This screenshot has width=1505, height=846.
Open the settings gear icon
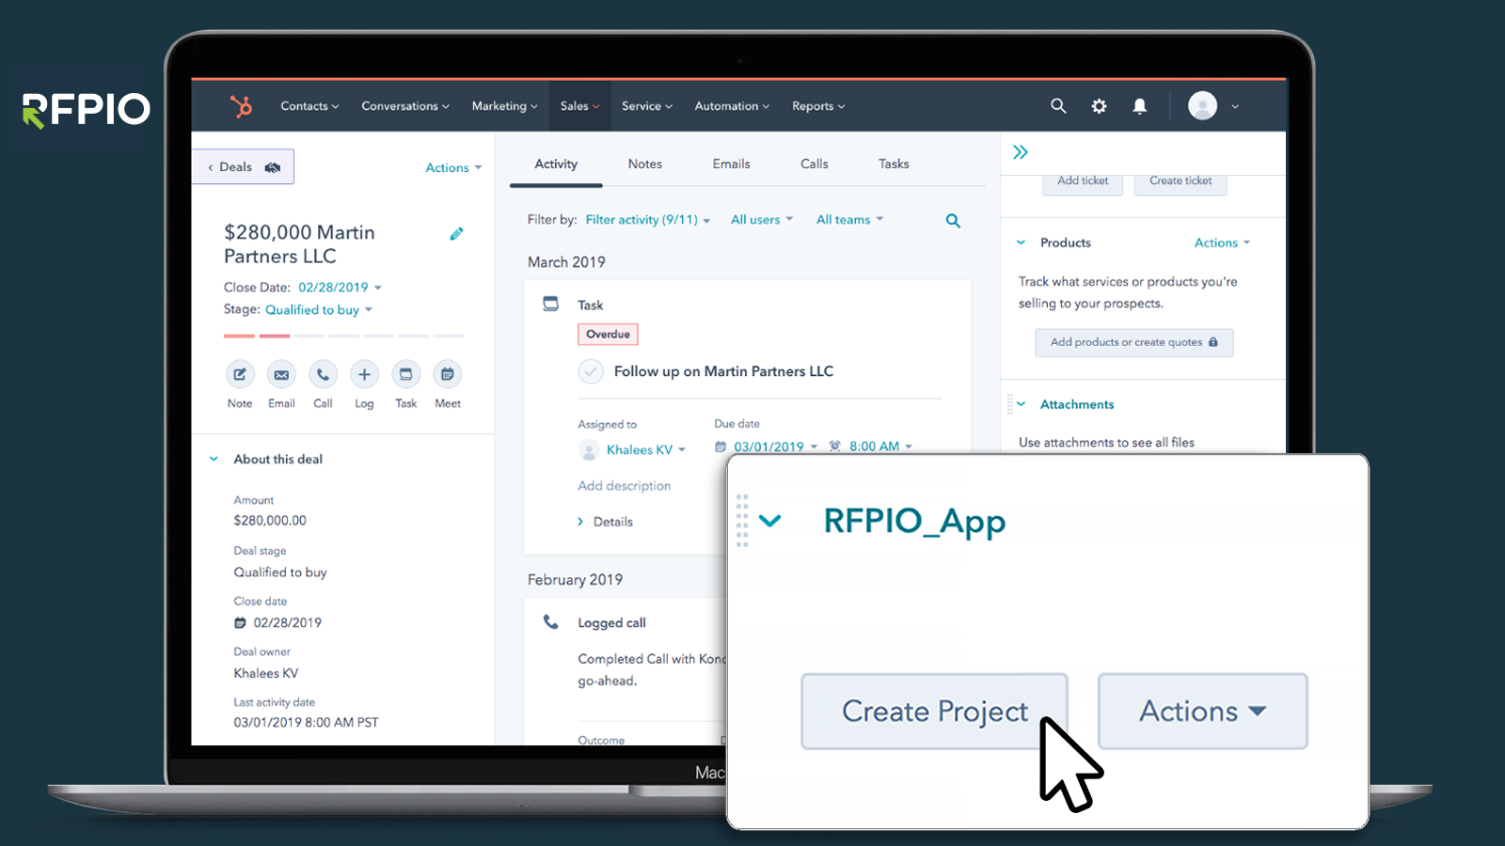coord(1099,106)
